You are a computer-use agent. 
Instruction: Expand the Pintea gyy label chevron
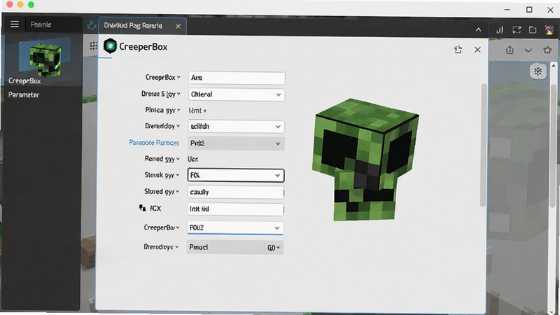point(178,111)
